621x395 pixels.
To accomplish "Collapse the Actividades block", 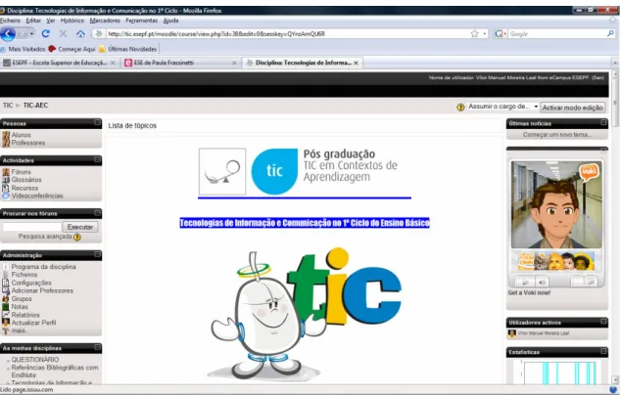I will pyautogui.click(x=97, y=159).
